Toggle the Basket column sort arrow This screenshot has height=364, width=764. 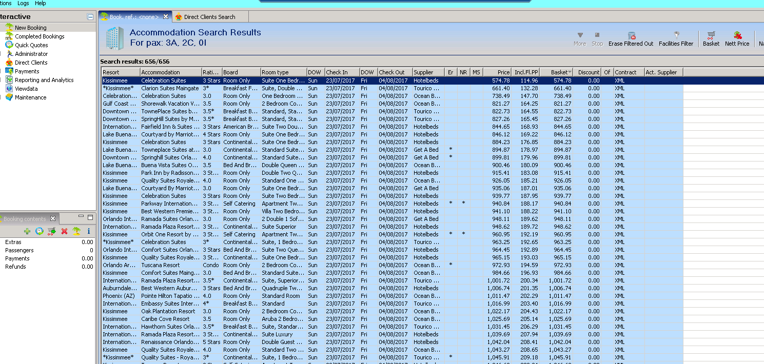(x=570, y=72)
